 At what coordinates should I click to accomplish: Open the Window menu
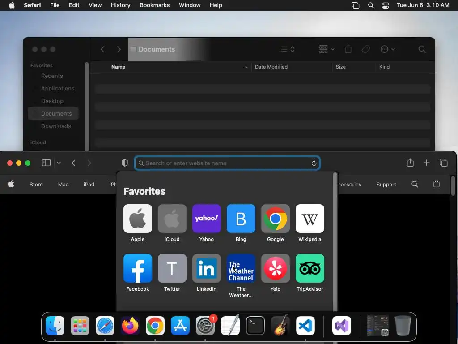pos(190,5)
